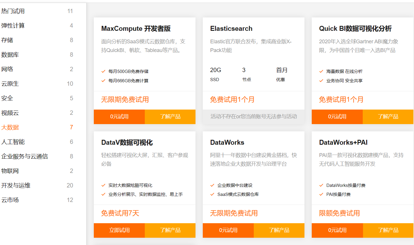Viewport: 414px width, 245px height.
Task: Click checkmark beside 实时大数据炫酷可视化
Action: 103,185
